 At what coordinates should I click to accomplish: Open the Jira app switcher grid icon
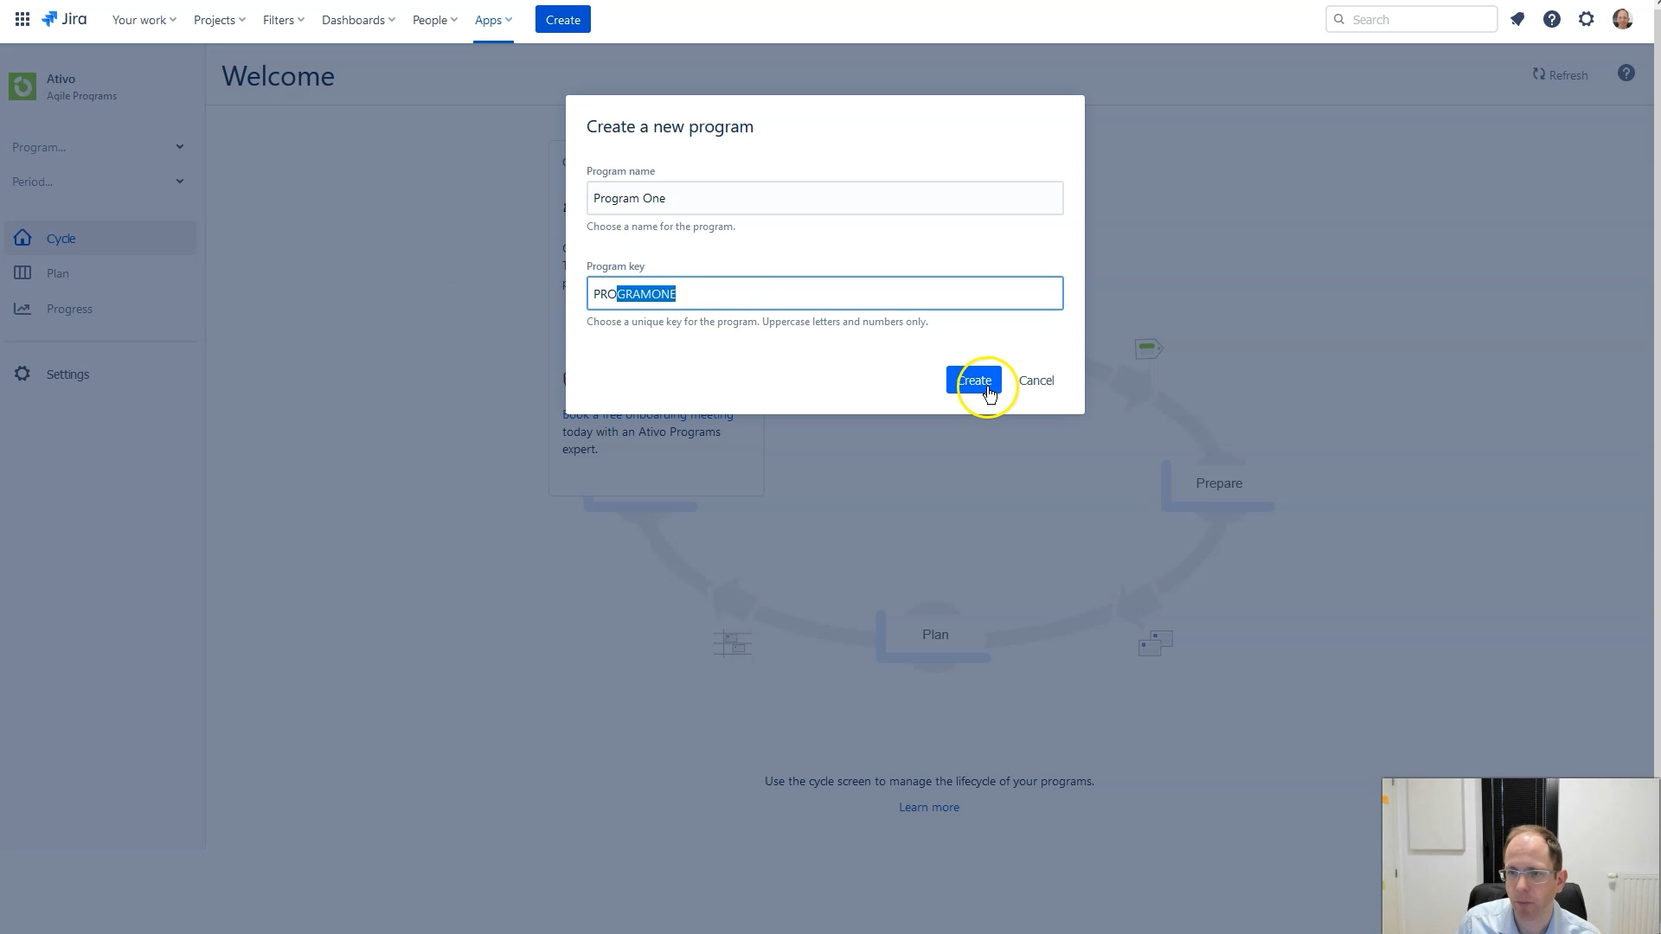point(22,19)
